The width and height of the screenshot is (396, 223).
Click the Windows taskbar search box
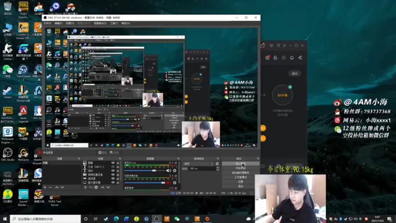click(46, 219)
